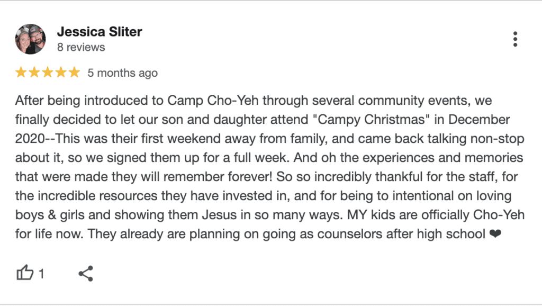Screen dimensions: 542x306
Task: Click the like count number beside thumbs-up
Action: click(41, 274)
